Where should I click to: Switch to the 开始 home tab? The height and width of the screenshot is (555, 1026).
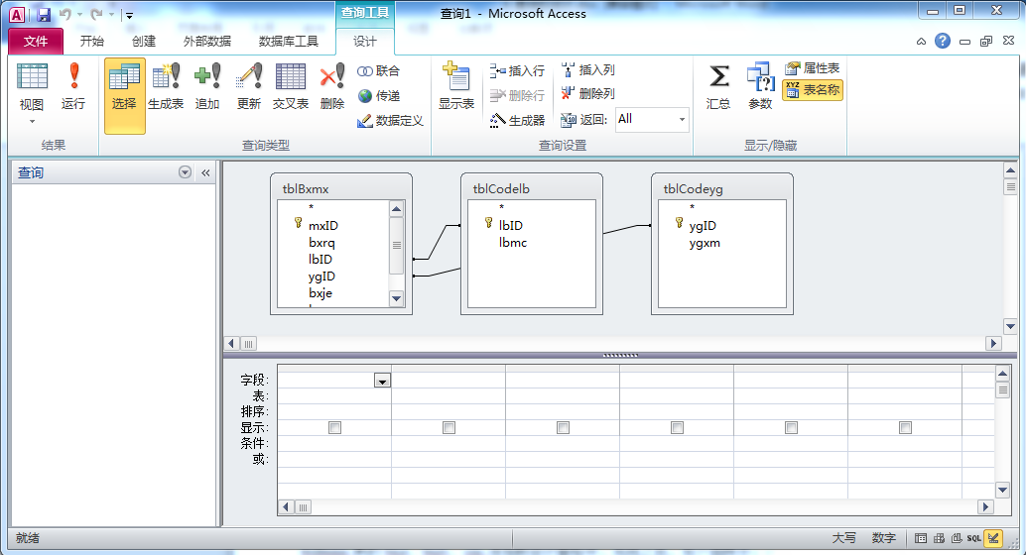click(91, 42)
